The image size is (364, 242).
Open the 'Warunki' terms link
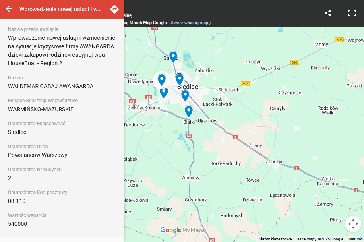pos(355,239)
